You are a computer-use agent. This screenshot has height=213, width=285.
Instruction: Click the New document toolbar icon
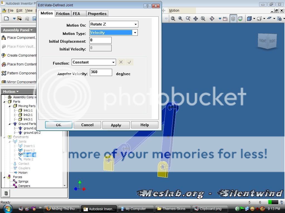click(x=6, y=19)
